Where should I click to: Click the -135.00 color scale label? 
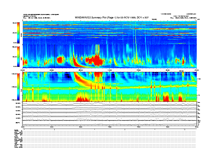[x=14, y=87]
